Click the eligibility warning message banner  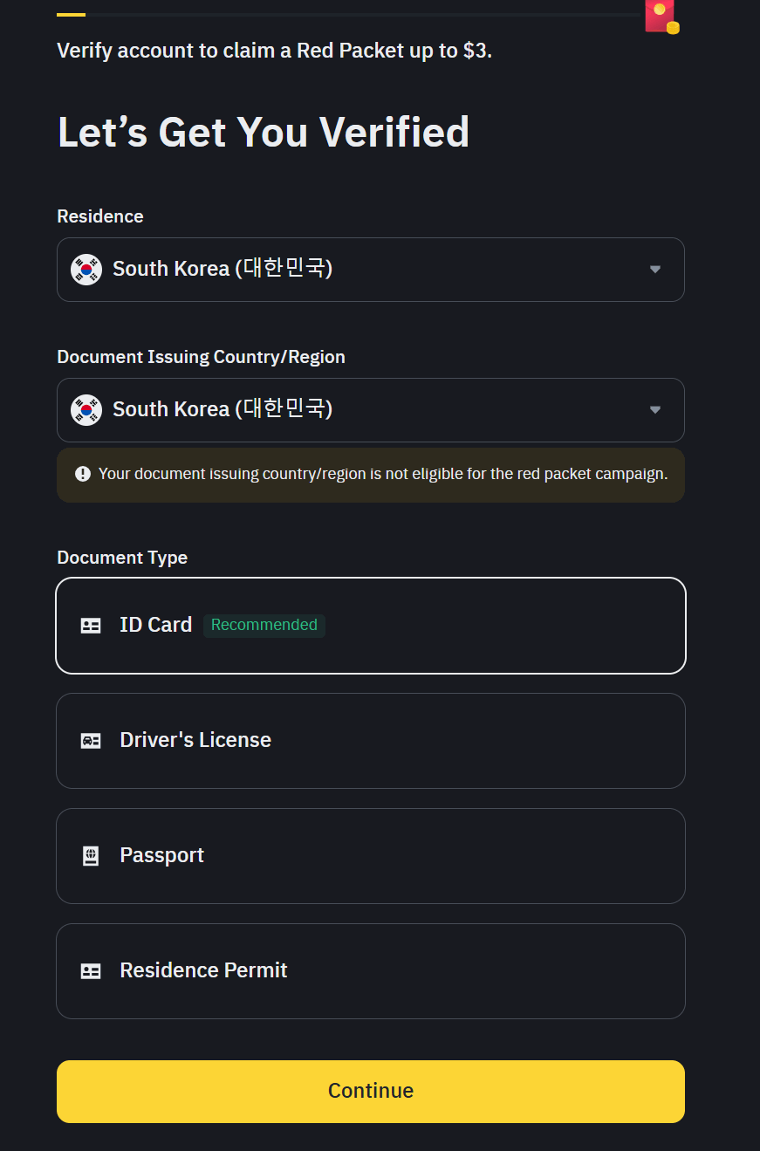point(371,475)
